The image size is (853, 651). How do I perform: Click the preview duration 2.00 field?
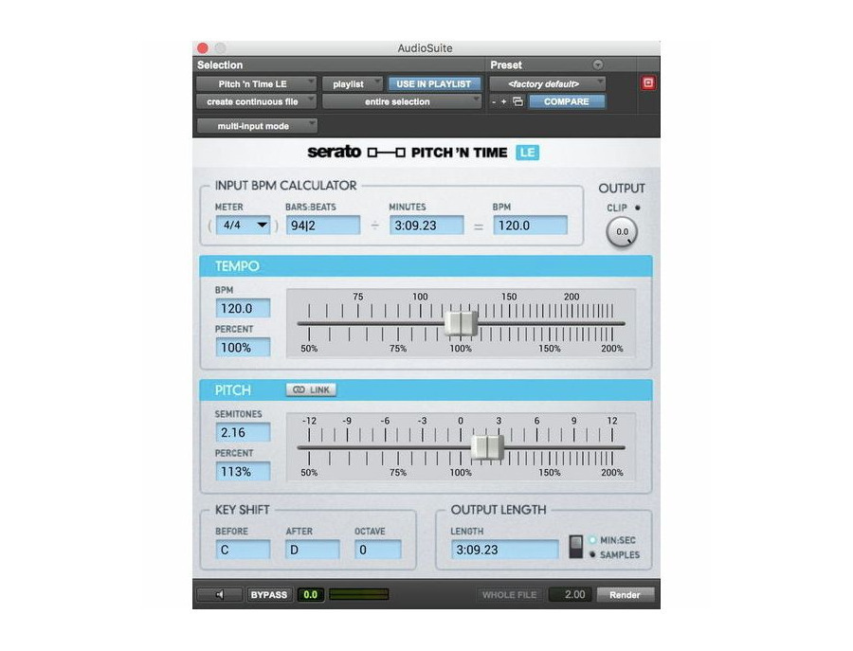tap(571, 594)
